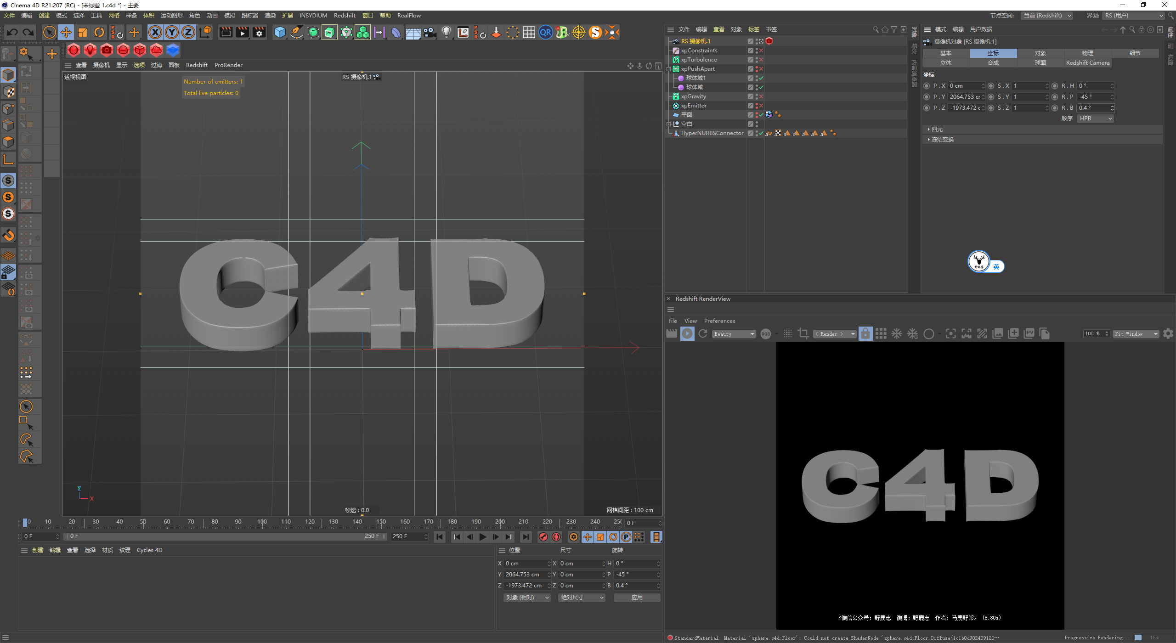Play the animation forward

coord(483,537)
